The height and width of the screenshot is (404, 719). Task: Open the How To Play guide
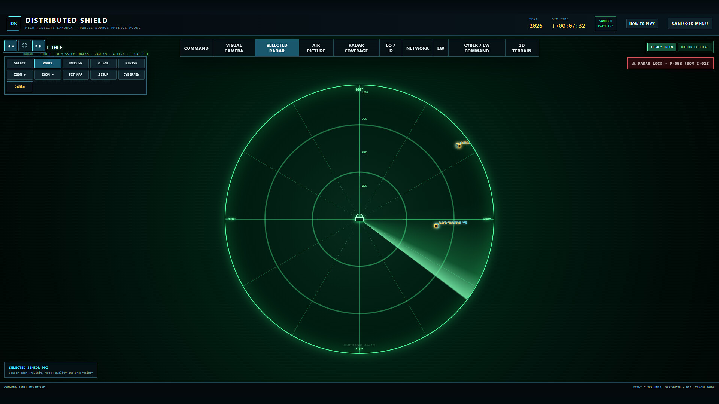642,24
